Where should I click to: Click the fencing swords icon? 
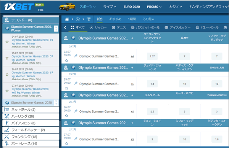coord(7,137)
